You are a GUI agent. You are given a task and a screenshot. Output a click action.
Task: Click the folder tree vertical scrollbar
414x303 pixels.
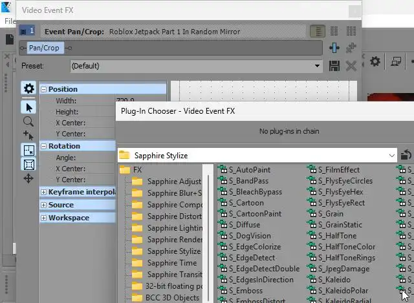point(208,233)
